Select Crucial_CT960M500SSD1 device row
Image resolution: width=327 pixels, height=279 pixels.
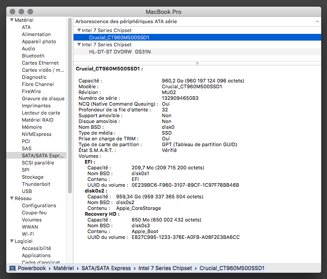(x=197, y=37)
